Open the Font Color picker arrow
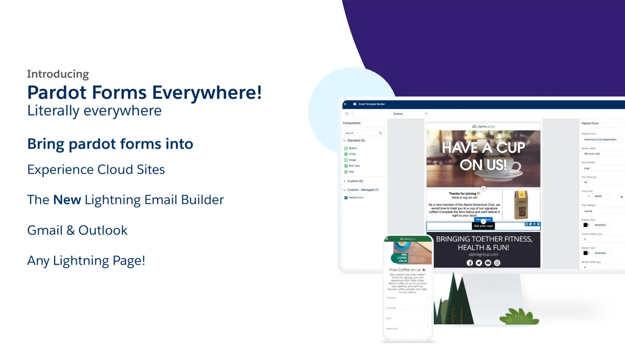This screenshot has height=351, width=625. pyautogui.click(x=589, y=197)
